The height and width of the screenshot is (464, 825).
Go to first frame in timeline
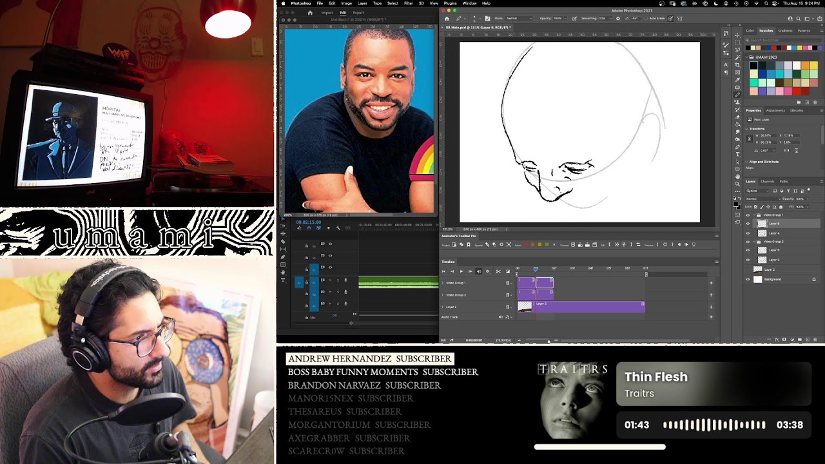coord(443,271)
